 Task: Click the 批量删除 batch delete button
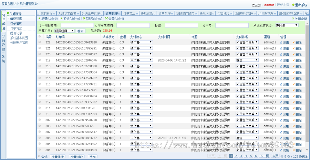coord(77,157)
